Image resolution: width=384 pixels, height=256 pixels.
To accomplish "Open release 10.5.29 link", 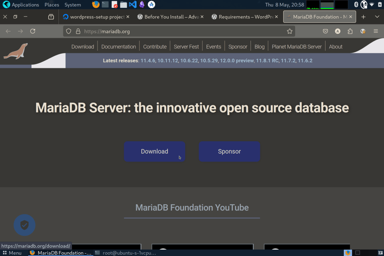I will pos(209,60).
